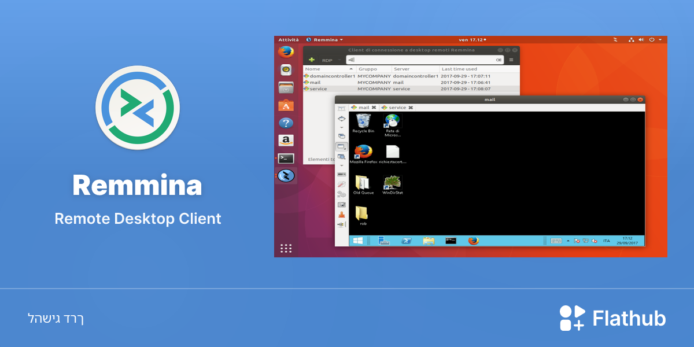Screen dimensions: 694x347
Task: Toggle grab all keyboard events
Action: click(x=341, y=174)
